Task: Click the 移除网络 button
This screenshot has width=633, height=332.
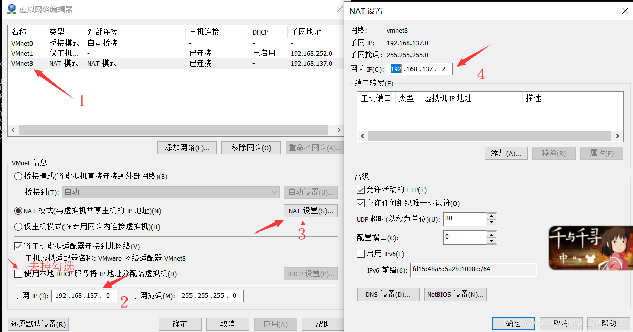Action: [251, 148]
